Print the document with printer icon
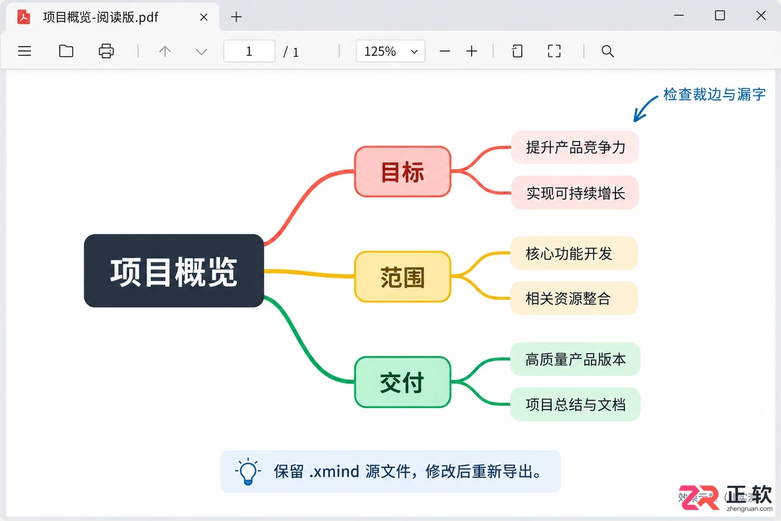This screenshot has width=781, height=521. (106, 51)
